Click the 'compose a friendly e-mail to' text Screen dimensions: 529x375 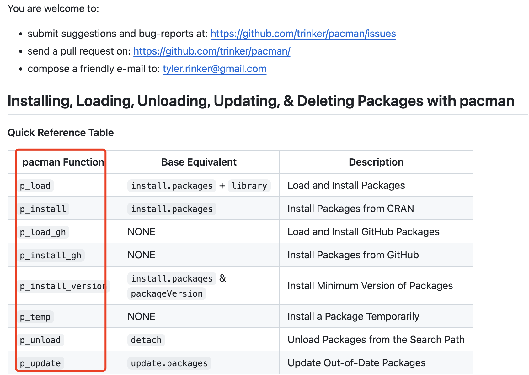(x=94, y=69)
